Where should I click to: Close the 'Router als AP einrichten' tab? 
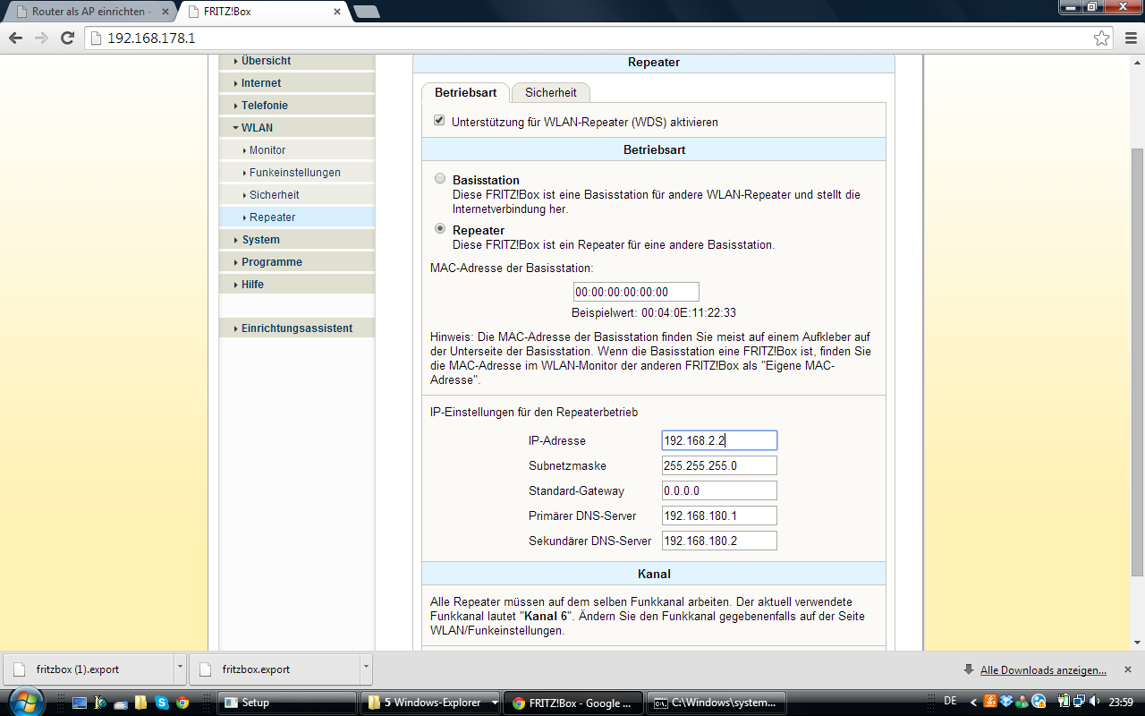pyautogui.click(x=165, y=12)
